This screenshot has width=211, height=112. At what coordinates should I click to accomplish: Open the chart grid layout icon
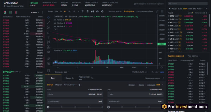(87, 11)
